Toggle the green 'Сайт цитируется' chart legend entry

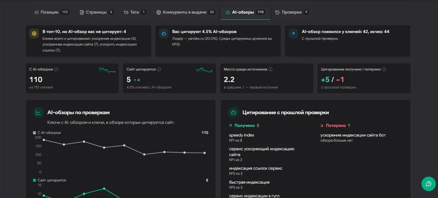[49, 180]
